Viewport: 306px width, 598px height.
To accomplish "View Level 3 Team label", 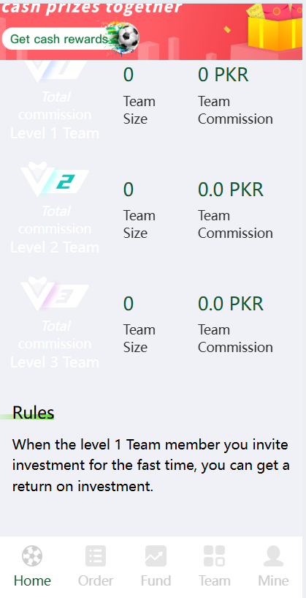I will [x=55, y=362].
